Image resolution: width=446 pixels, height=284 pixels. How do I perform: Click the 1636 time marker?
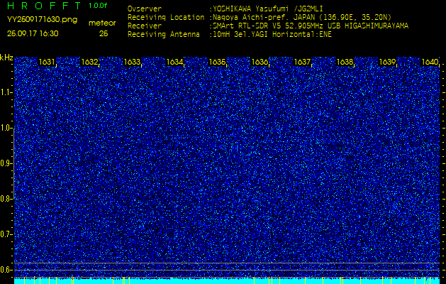pos(260,62)
